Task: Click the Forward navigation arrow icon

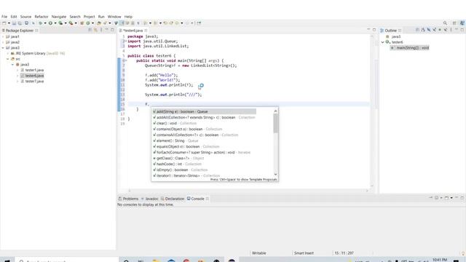Action: [187, 23]
